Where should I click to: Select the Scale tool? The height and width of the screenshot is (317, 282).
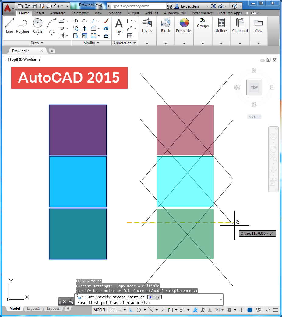point(84,36)
